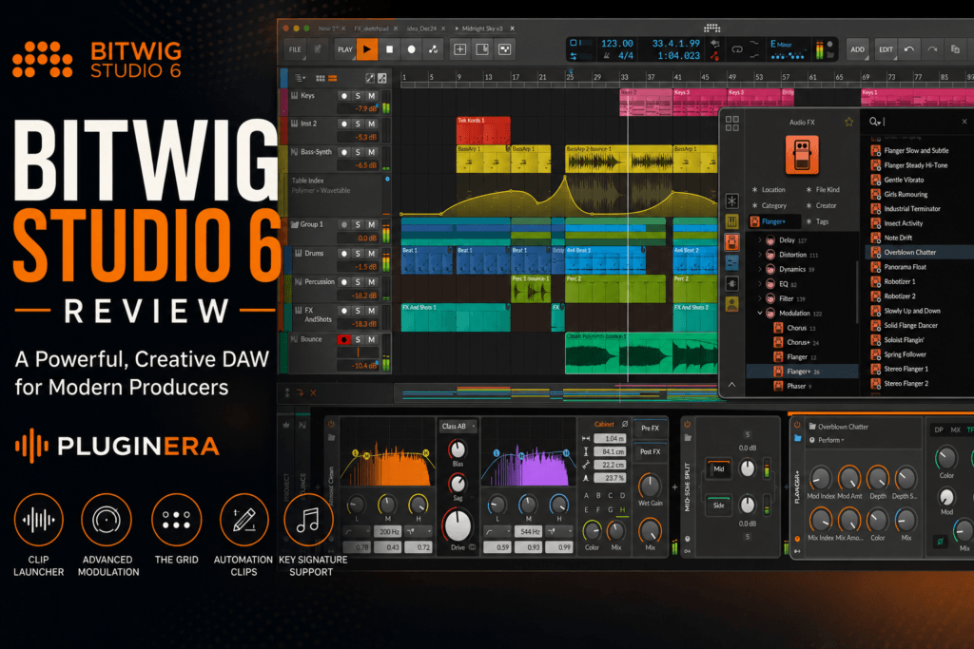
Task: Expand the Distortion category
Action: click(760, 255)
